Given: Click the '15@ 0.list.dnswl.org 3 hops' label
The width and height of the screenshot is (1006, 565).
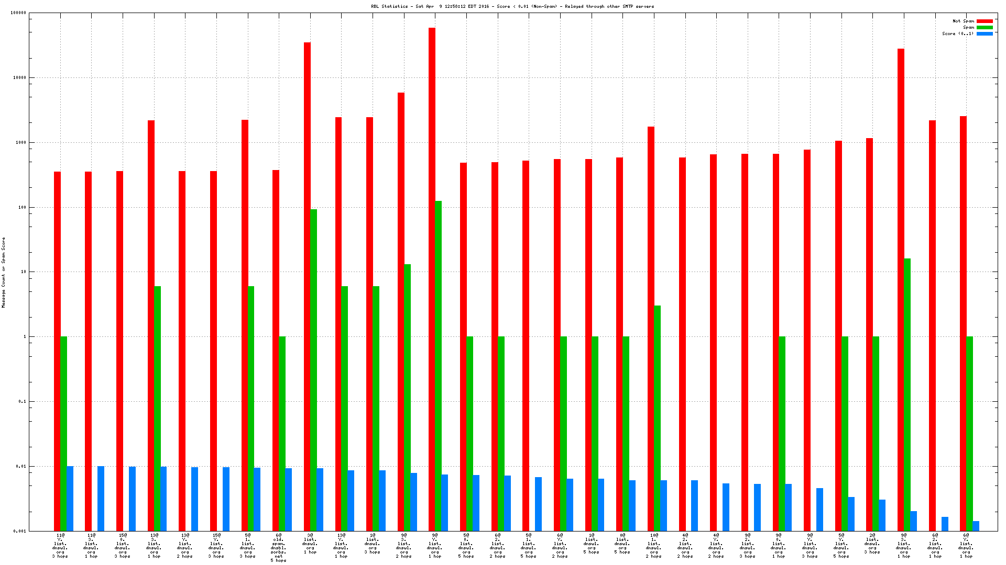Looking at the screenshot, I should click(x=122, y=546).
